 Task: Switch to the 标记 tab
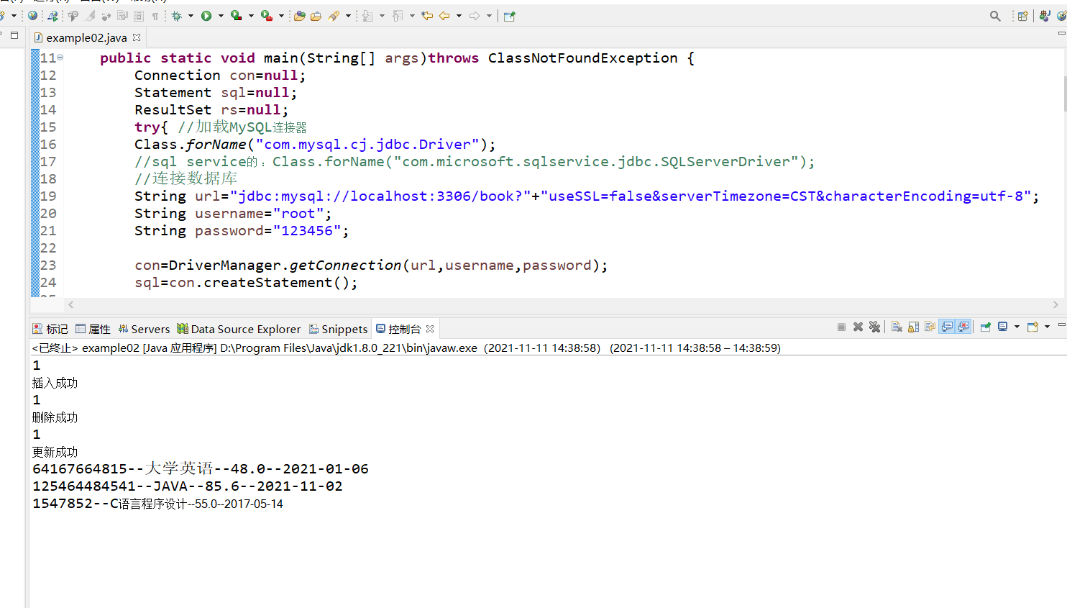tap(50, 329)
